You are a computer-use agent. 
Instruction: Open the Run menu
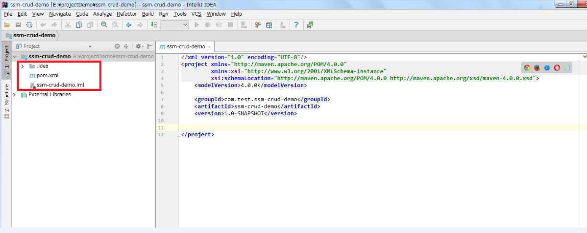[x=164, y=14]
